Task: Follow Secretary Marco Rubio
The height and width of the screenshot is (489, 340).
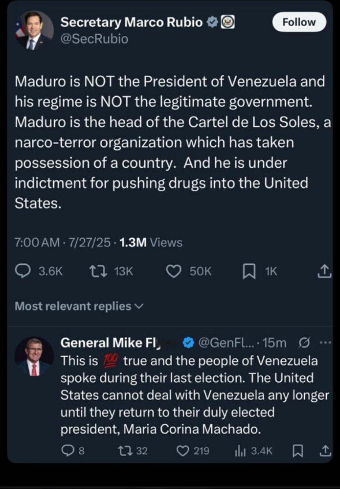Action: pyautogui.click(x=299, y=22)
